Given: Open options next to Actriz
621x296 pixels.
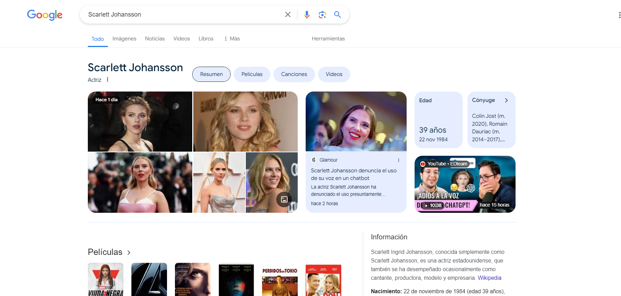Looking at the screenshot, I should (108, 79).
